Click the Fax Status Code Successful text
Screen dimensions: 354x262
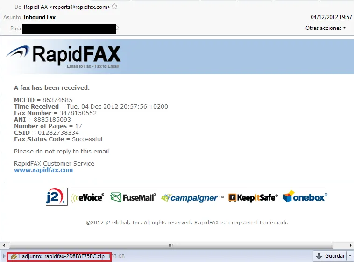coord(87,139)
